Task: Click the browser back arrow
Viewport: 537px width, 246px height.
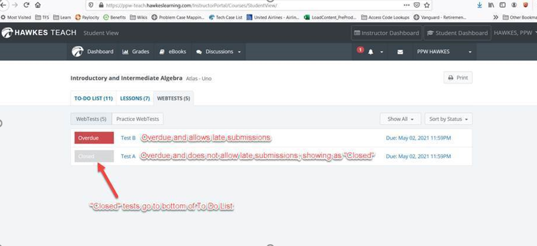Action: [4, 5]
